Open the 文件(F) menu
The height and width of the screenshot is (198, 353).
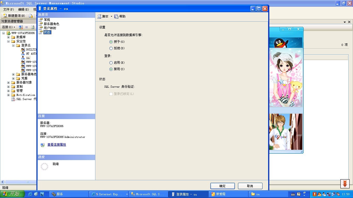[x=9, y=10]
